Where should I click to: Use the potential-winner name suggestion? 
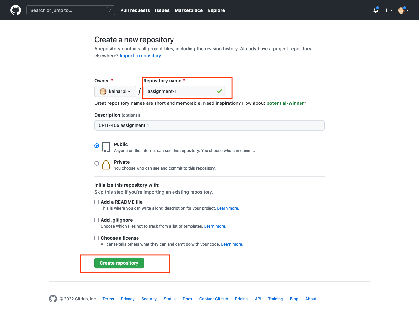point(285,103)
